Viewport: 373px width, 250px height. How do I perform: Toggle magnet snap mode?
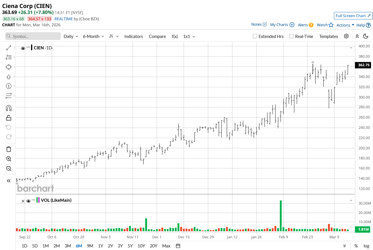[9, 108]
